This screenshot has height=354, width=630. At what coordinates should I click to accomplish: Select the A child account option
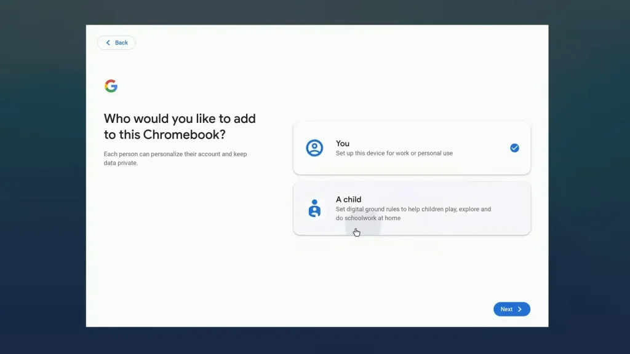tap(411, 208)
